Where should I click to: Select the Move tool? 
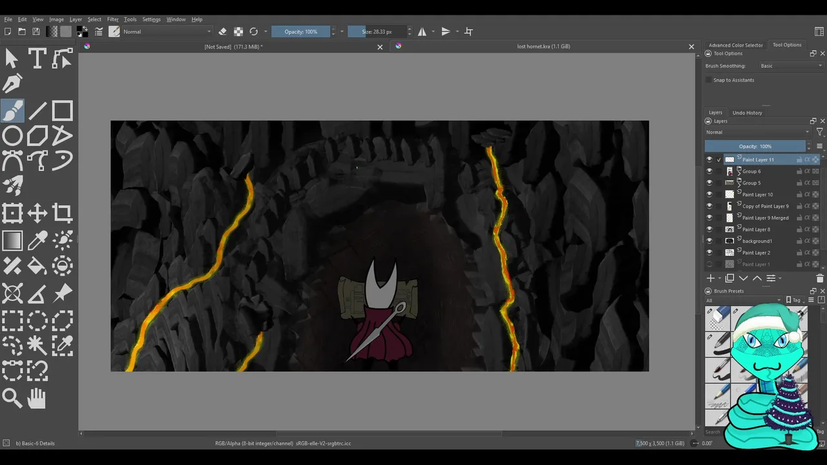coord(37,213)
